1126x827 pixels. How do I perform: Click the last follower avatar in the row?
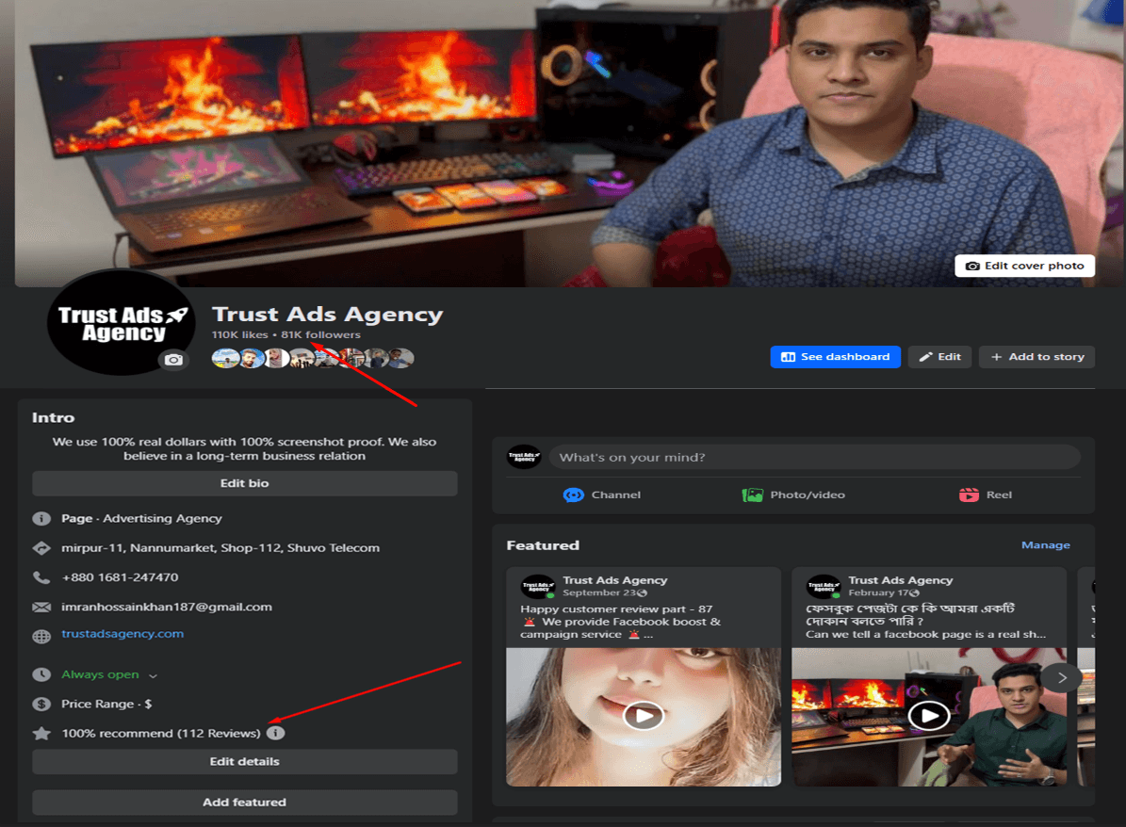(400, 358)
